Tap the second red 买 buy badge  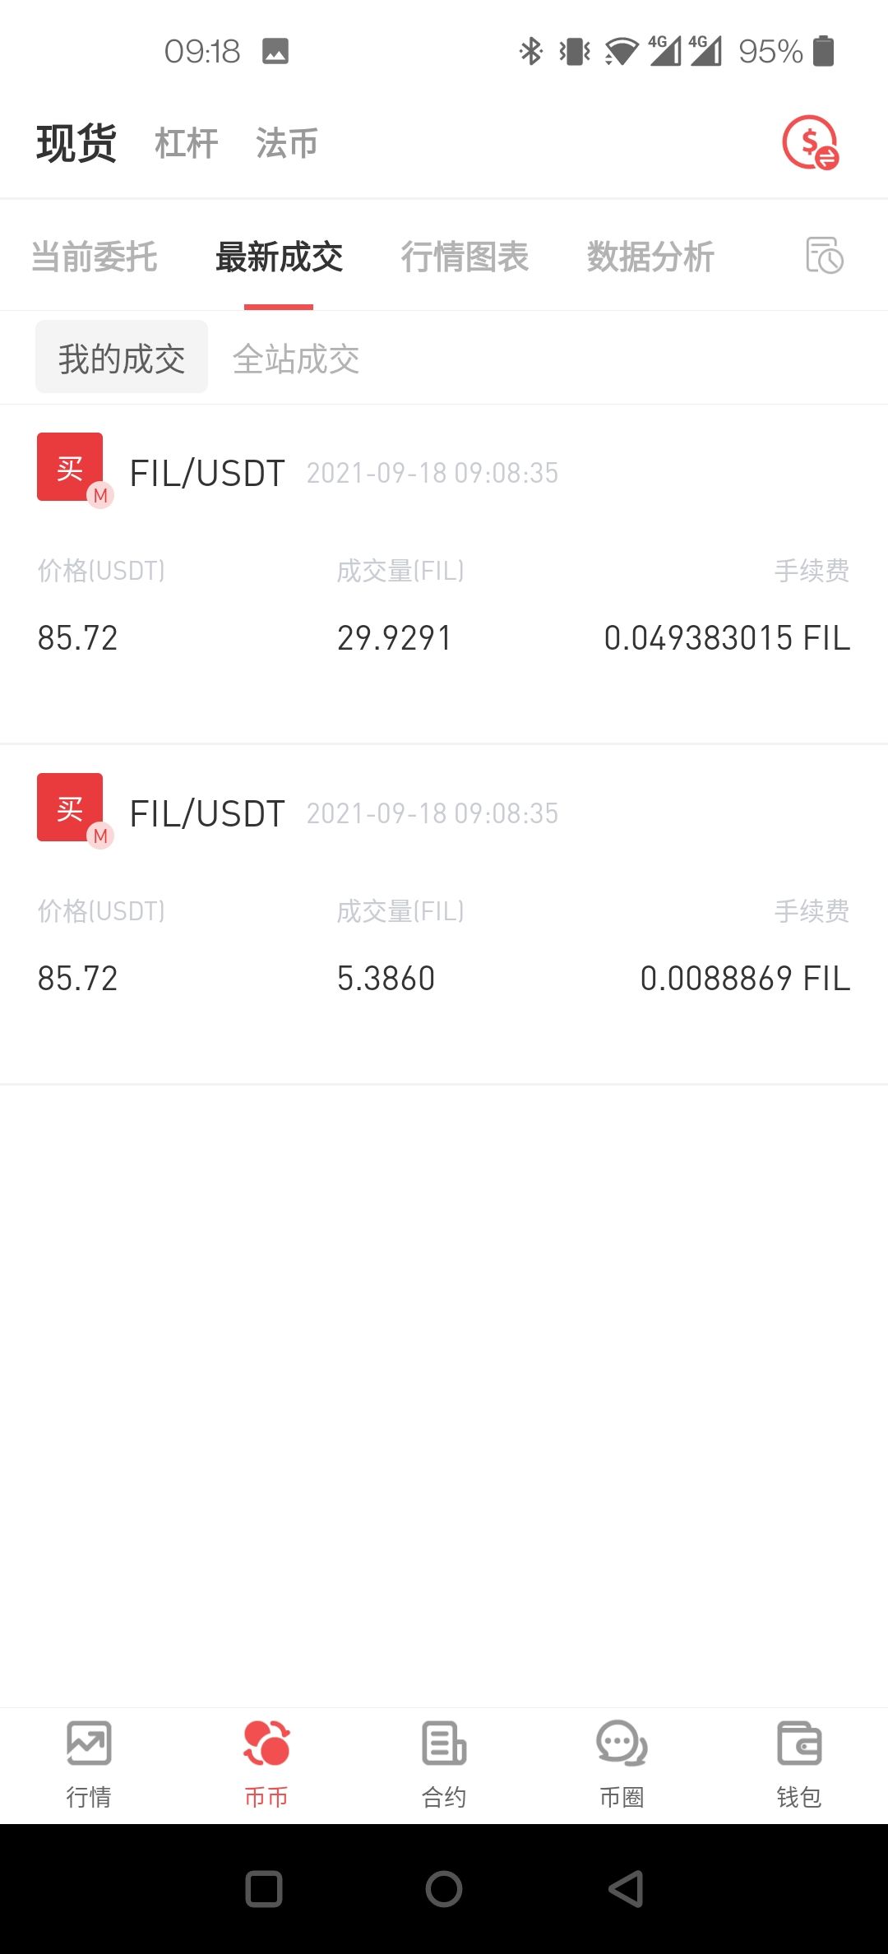pyautogui.click(x=71, y=808)
